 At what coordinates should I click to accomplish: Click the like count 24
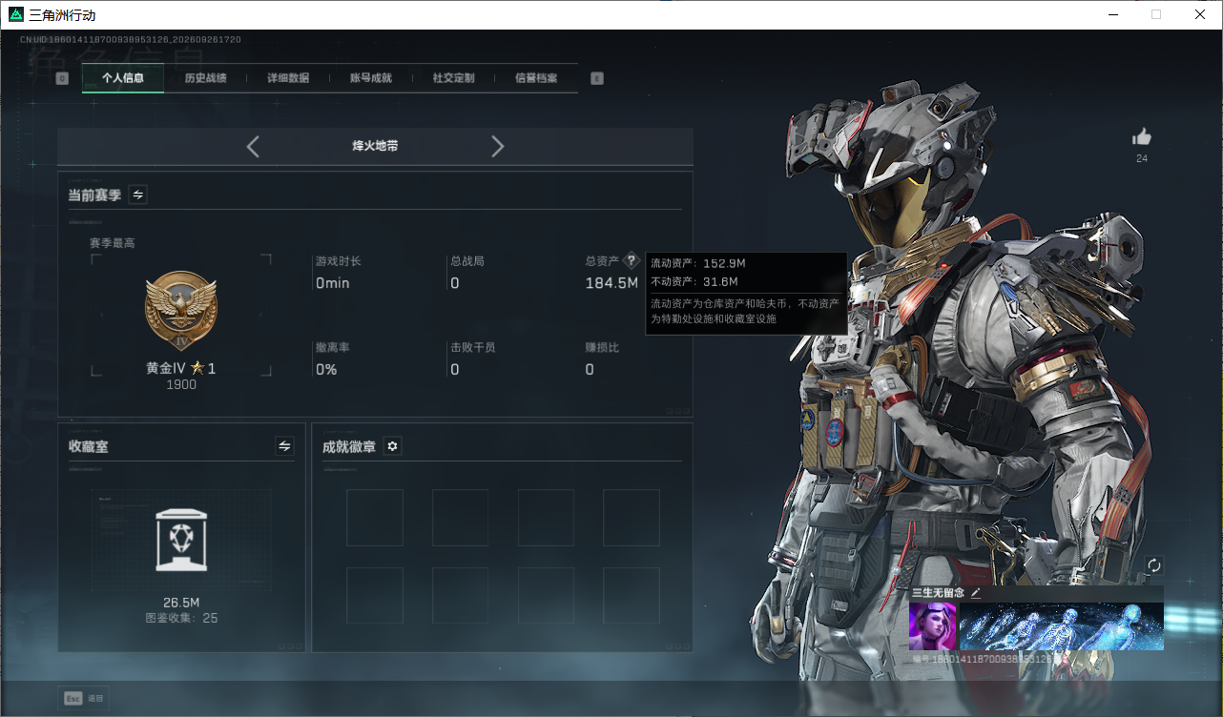(x=1142, y=159)
